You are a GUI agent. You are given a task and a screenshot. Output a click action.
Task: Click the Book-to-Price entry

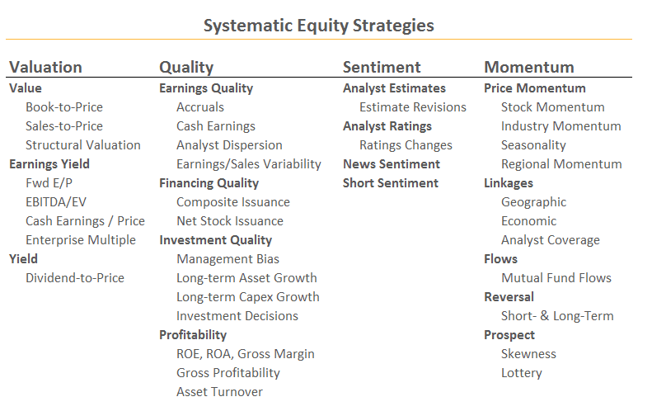coord(64,107)
